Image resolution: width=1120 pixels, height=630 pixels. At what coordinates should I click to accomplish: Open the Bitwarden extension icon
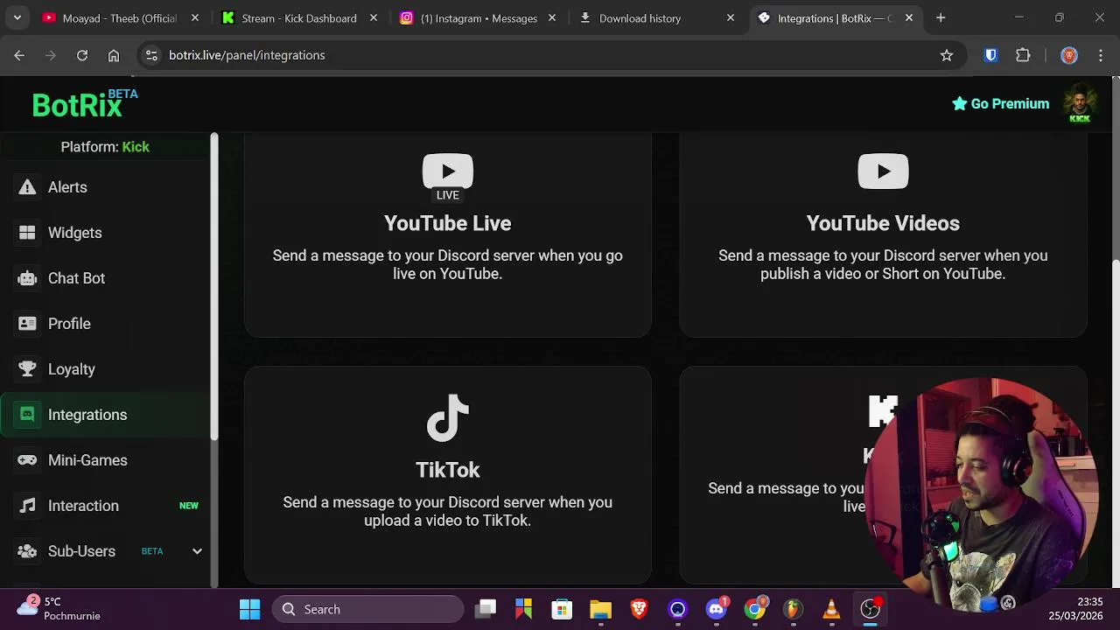pos(990,55)
